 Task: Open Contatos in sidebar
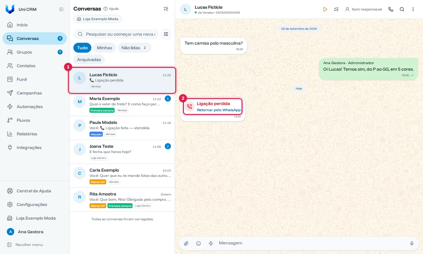pyautogui.click(x=35, y=66)
